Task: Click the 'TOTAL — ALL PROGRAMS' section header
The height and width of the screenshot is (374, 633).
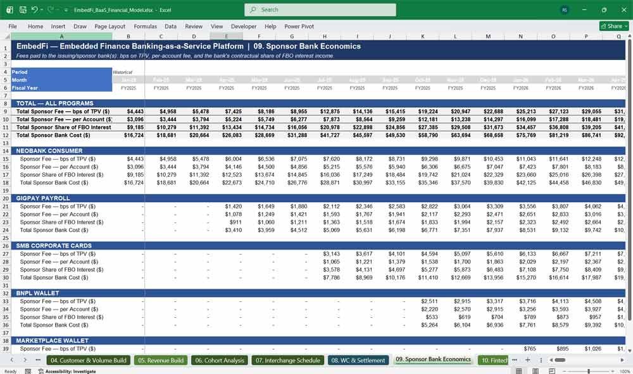Action: [x=54, y=103]
